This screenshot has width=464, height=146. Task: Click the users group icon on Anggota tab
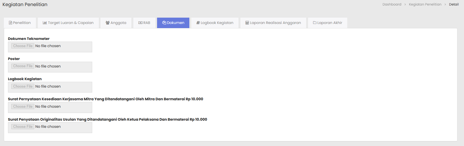[x=108, y=23]
